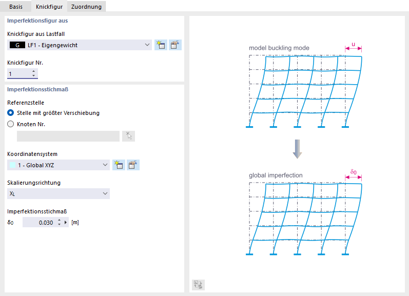409x296 pixels.
Task: Click the image swap icon below diagram
Action: (x=198, y=285)
